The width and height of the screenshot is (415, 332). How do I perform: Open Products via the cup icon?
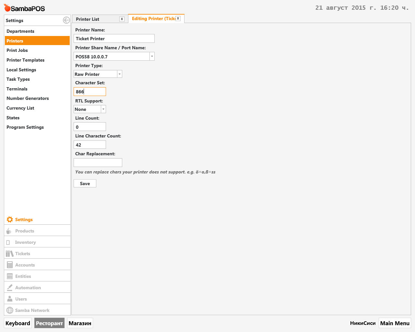9,231
